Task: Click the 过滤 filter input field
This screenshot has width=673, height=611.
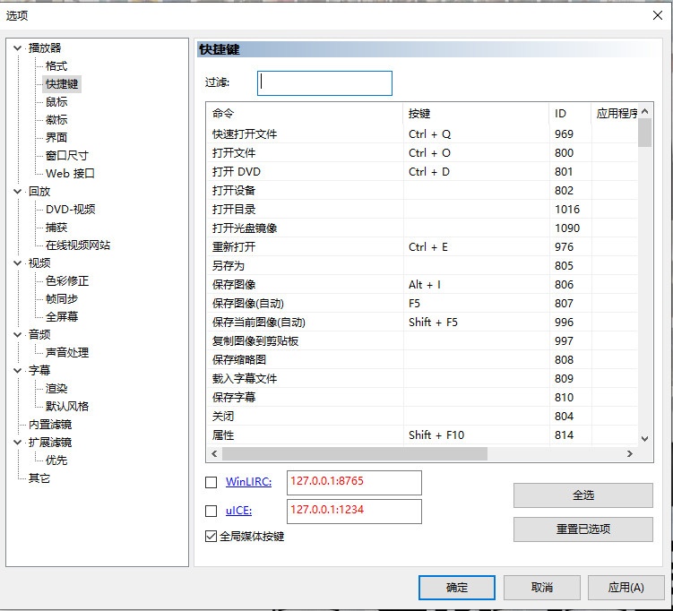Action: point(324,83)
